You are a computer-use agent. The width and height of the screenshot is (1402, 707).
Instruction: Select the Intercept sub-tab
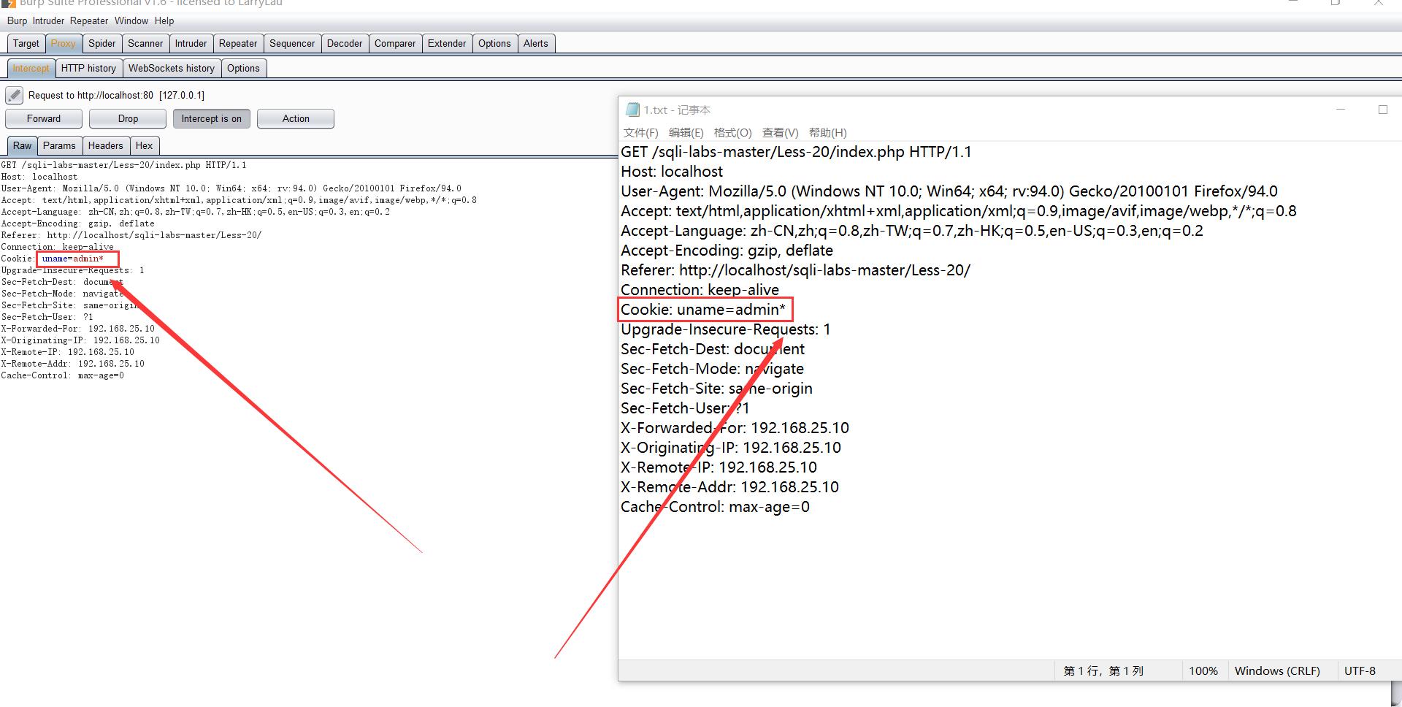coord(31,69)
